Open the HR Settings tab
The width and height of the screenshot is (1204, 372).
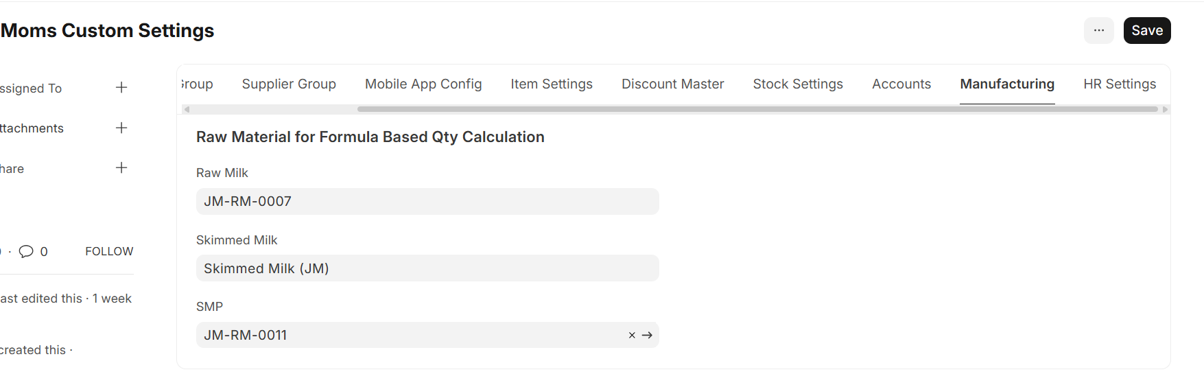[1120, 84]
